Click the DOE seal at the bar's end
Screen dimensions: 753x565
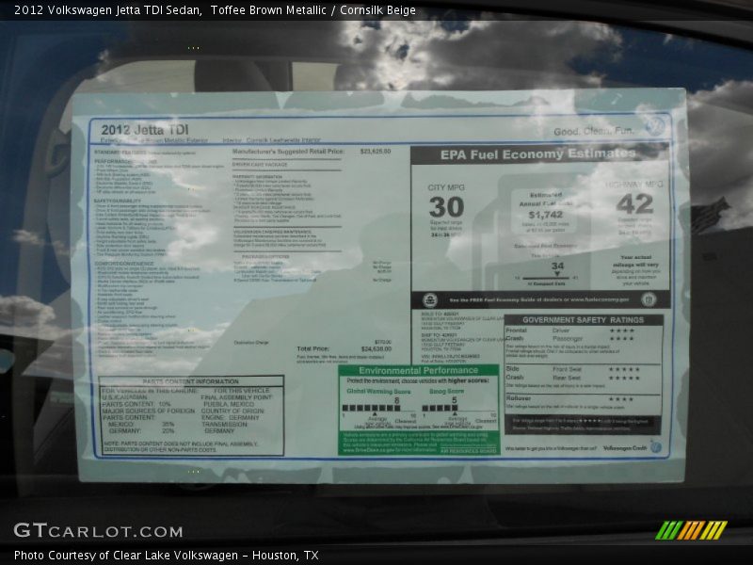tap(649, 299)
